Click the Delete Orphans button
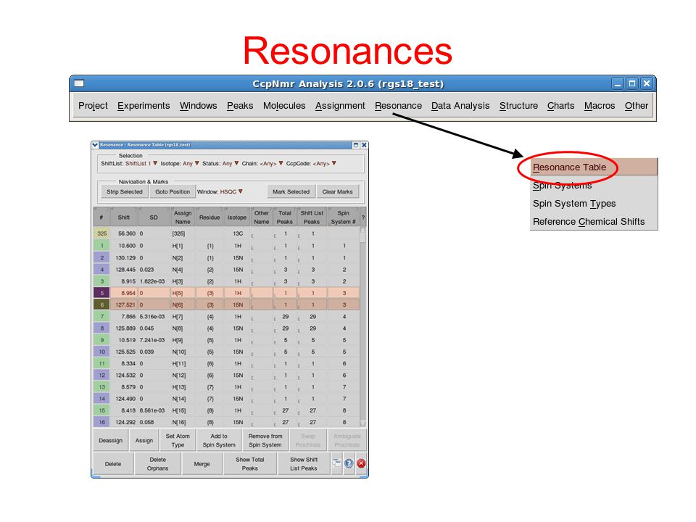696x522 pixels. click(157, 464)
